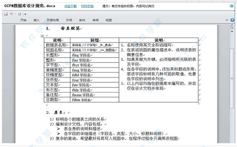Click the table move handle icon
This screenshot has width=237, height=147.
click(x=42, y=36)
